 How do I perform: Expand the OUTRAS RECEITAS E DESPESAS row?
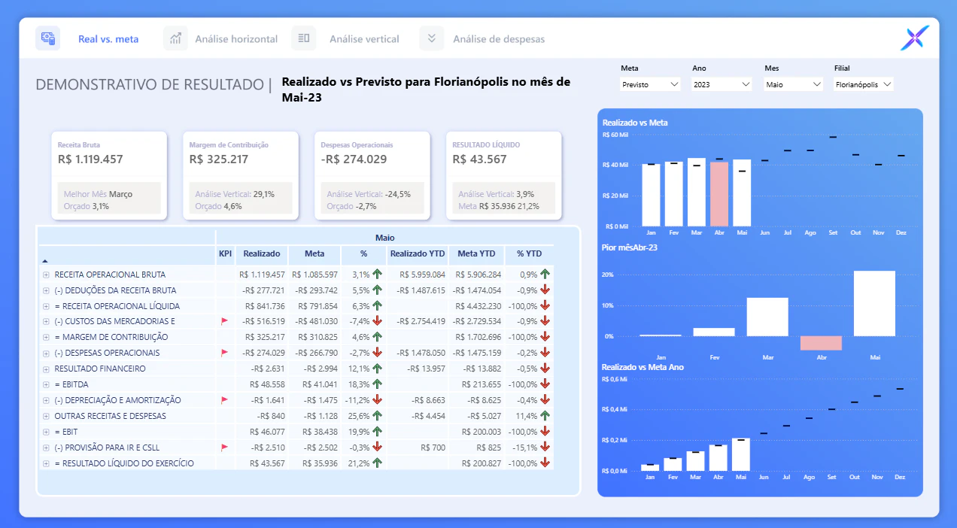47,416
